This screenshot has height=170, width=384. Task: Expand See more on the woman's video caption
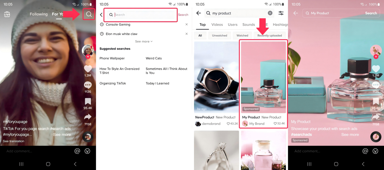point(62,135)
